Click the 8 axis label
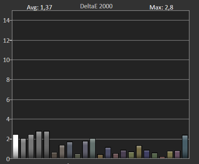This screenshot has width=199, height=164. 8,80
